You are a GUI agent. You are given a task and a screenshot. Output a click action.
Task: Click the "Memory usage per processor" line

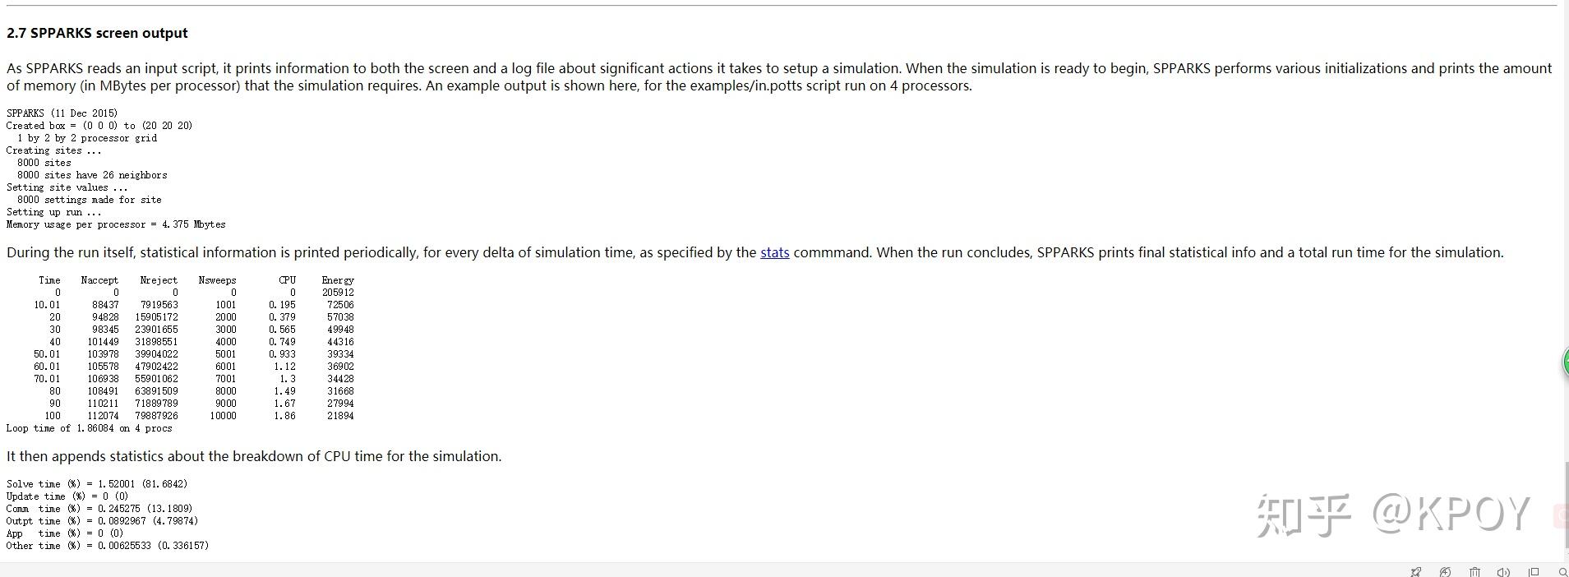[x=116, y=224]
